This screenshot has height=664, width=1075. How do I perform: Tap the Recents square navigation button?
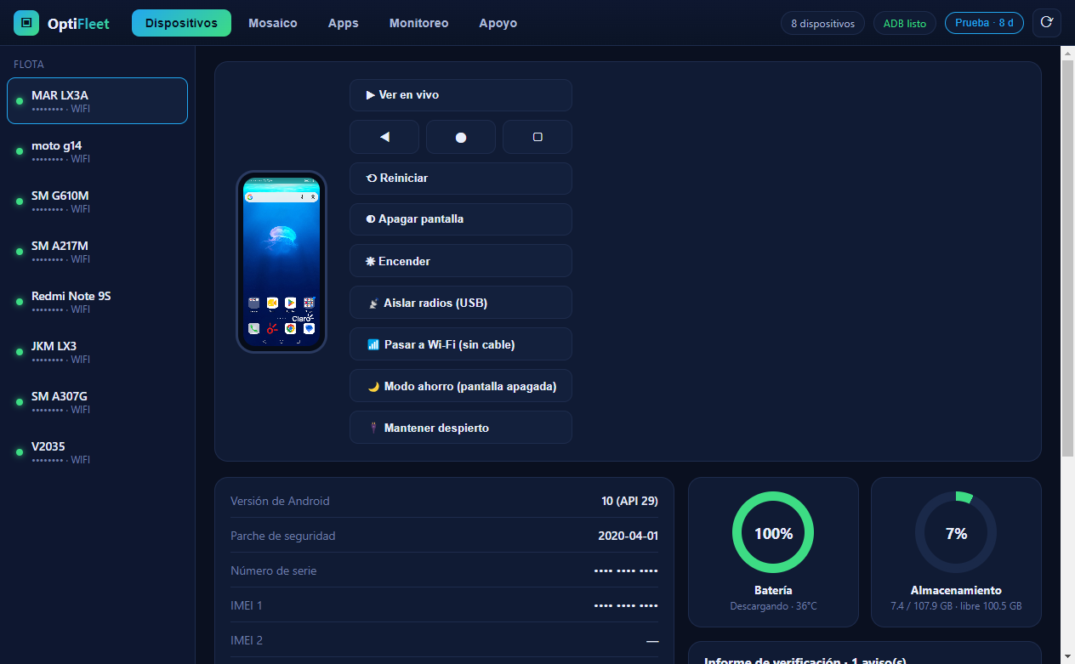point(537,137)
